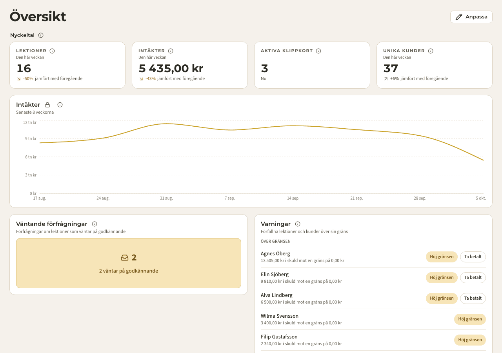502x353 pixels.
Task: Click the Översikt page heading
Action: pyautogui.click(x=38, y=16)
